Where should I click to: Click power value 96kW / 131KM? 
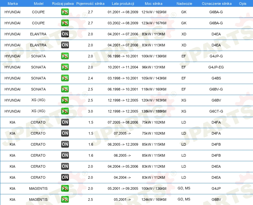(x=153, y=67)
